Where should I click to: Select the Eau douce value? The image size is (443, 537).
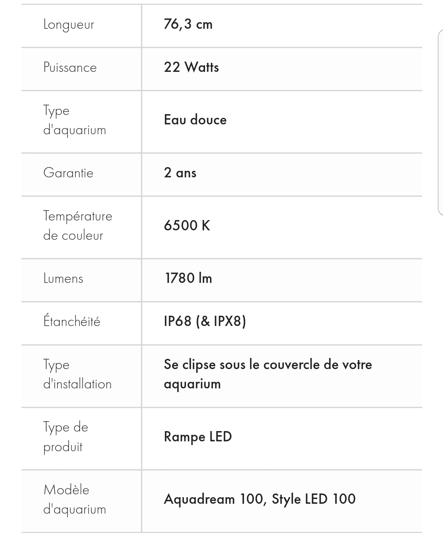[195, 120]
